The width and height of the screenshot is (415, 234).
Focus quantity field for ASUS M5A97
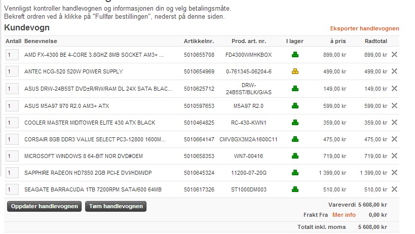12,106
